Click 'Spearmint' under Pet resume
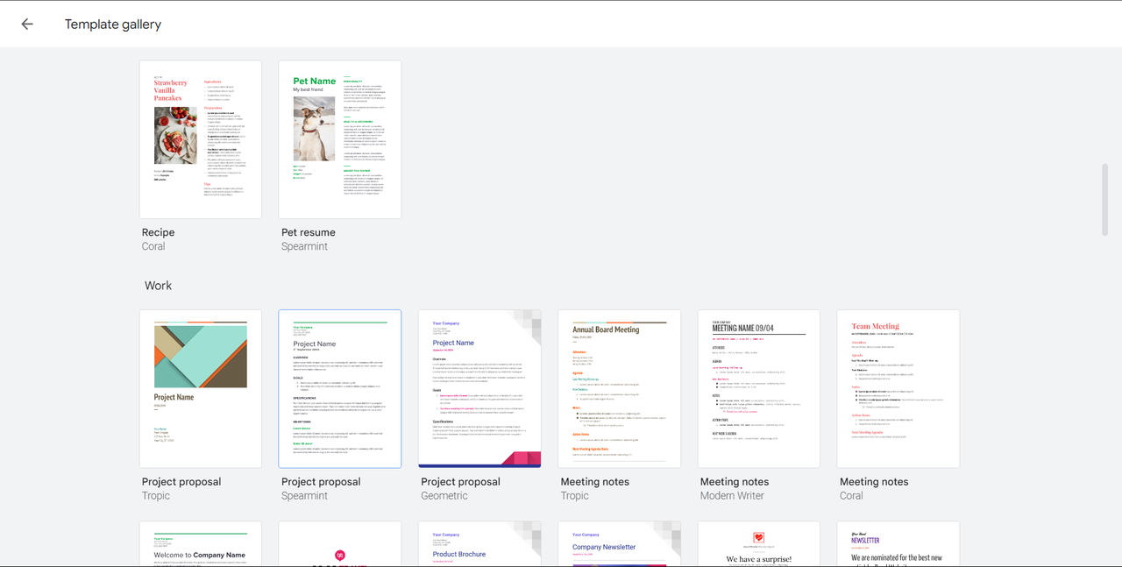Screen dimensions: 1122x567 (305, 246)
